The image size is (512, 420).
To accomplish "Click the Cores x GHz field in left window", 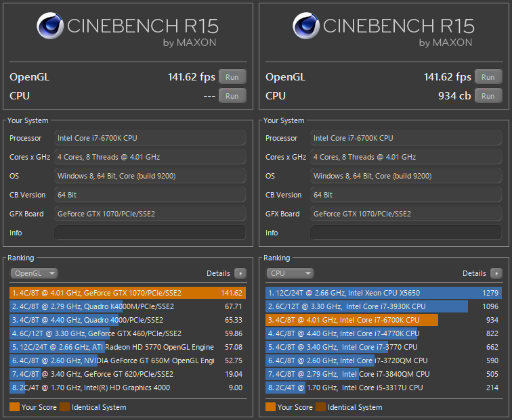I will click(x=150, y=157).
